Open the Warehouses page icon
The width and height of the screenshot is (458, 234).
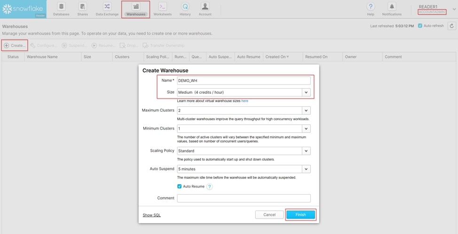tap(136, 7)
